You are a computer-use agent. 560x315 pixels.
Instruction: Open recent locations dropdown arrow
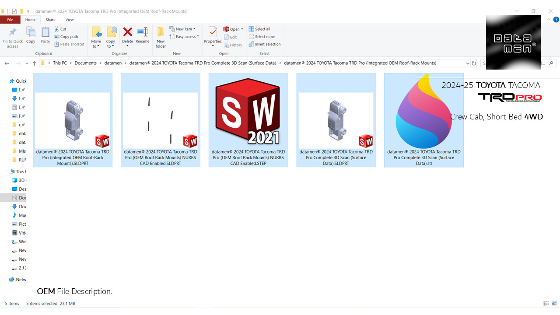pos(27,63)
